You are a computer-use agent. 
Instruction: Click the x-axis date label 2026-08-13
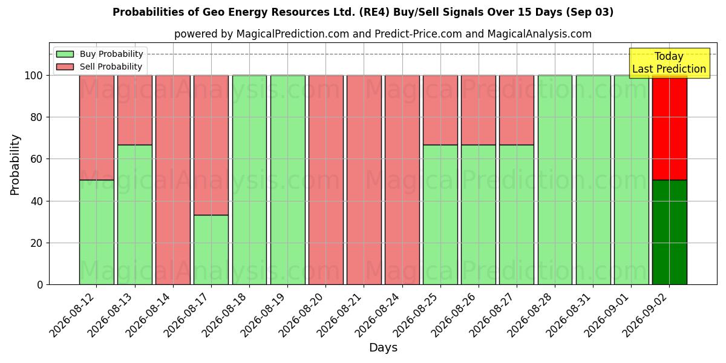(x=112, y=314)
